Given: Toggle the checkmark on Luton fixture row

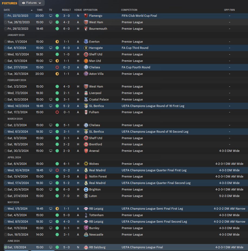Looking at the screenshot, I should tap(5, 196).
